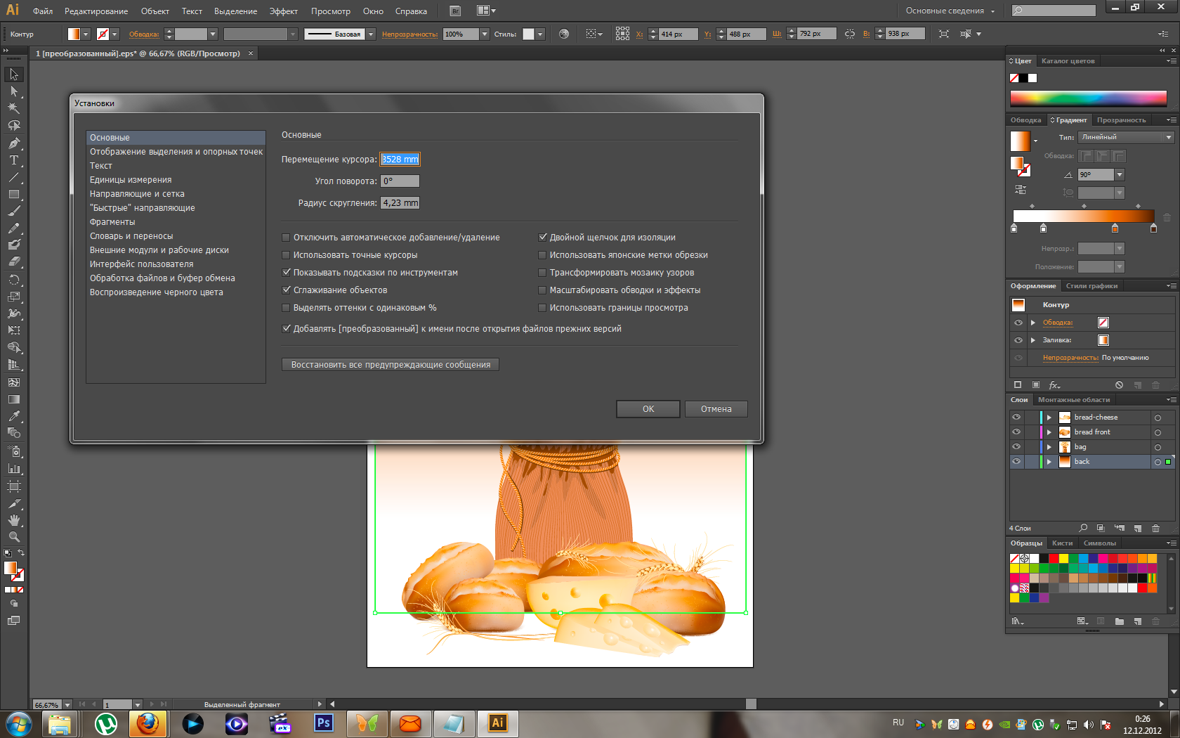Activate the Zoom tool
The width and height of the screenshot is (1180, 738).
point(13,537)
